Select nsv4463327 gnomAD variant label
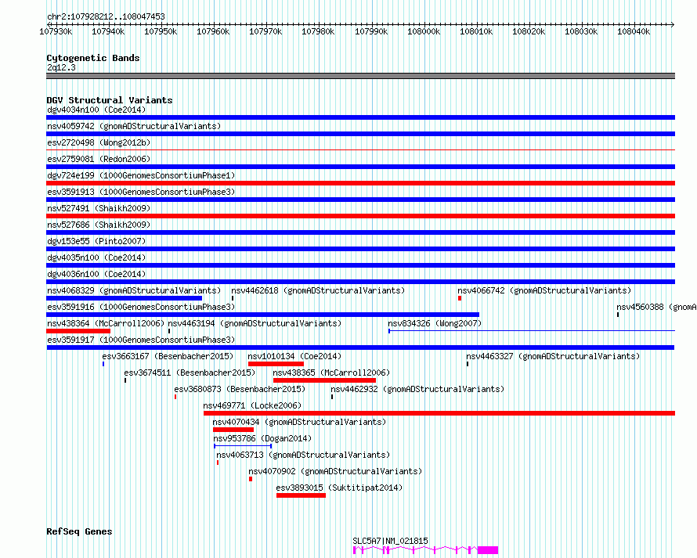Image resolution: width=697 pixels, height=558 pixels. click(x=553, y=356)
